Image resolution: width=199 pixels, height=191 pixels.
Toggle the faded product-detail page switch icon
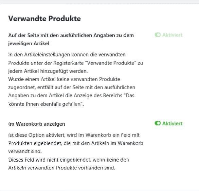[x=158, y=35]
